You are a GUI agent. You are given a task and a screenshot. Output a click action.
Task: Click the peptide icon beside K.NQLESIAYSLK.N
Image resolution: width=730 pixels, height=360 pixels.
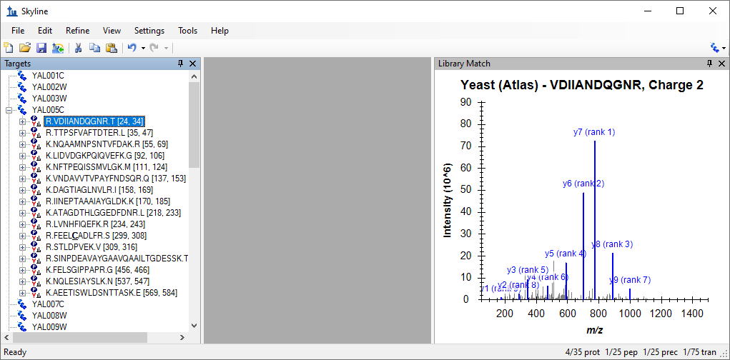pyautogui.click(x=36, y=281)
